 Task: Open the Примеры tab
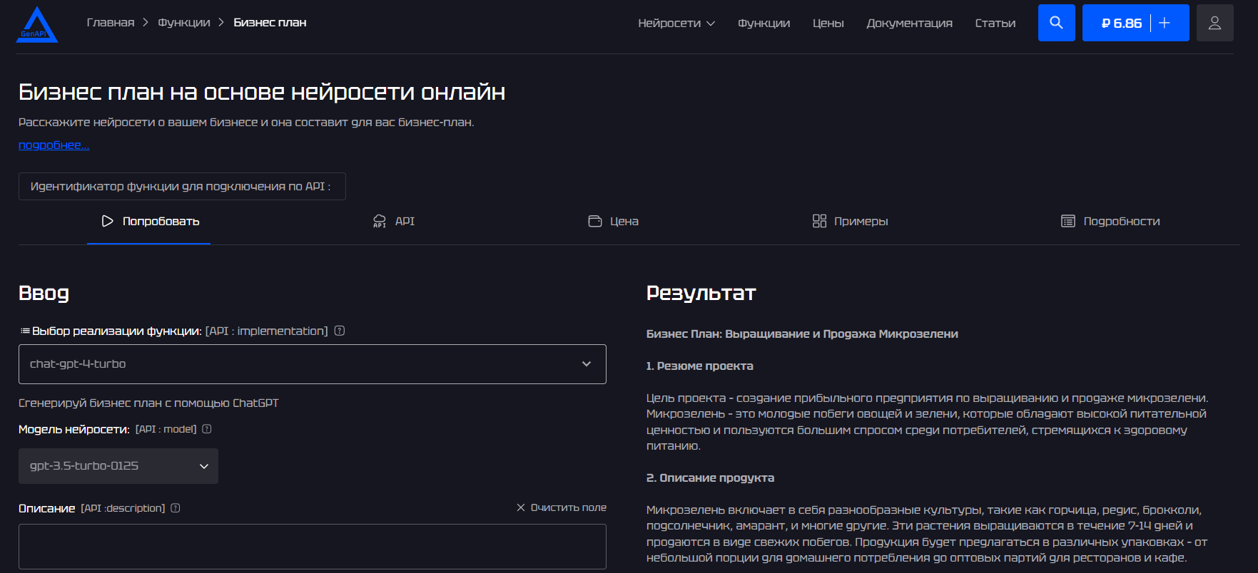pos(850,221)
